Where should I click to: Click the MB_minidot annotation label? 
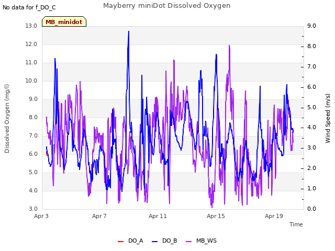64,22
